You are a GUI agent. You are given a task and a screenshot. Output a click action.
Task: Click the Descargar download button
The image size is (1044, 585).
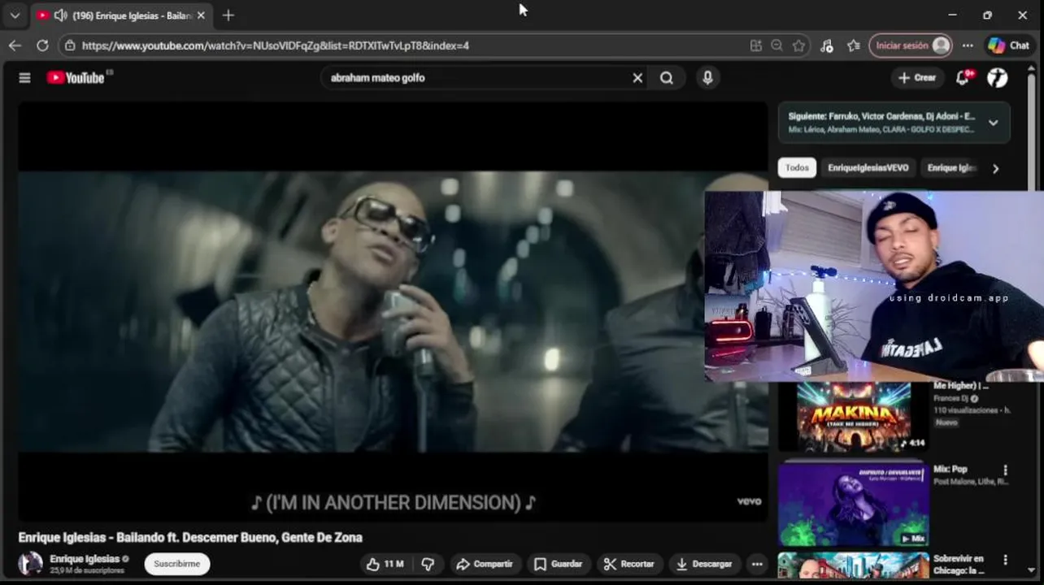704,564
